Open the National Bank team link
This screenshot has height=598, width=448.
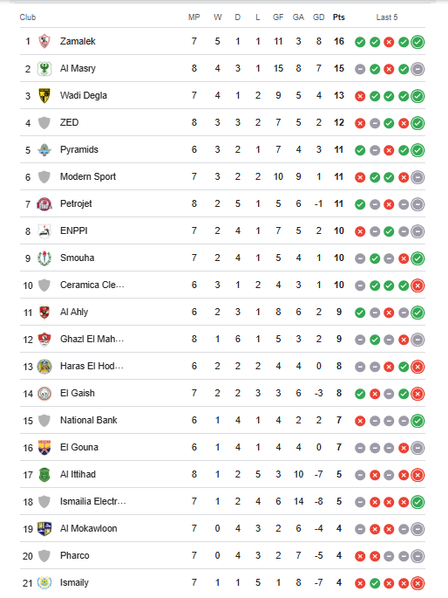(x=89, y=420)
